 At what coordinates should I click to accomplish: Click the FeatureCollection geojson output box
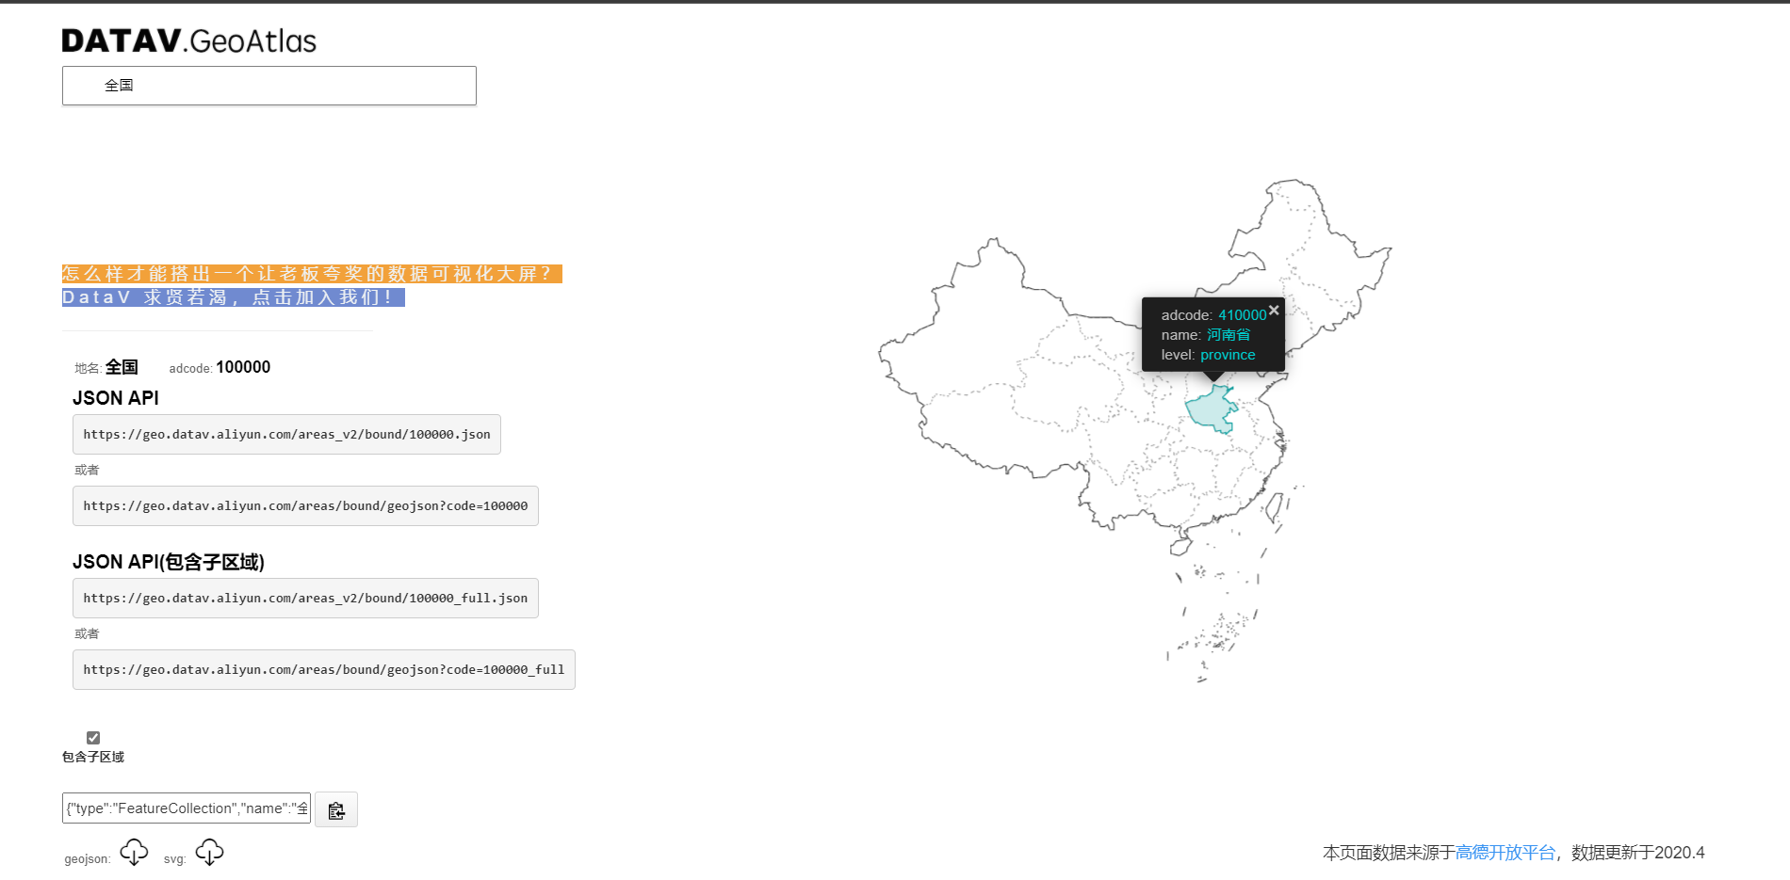click(186, 808)
